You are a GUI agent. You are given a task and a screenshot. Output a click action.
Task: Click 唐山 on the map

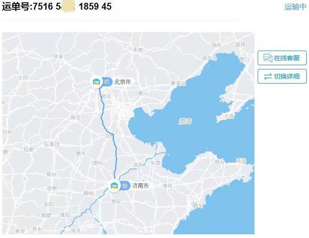[x=143, y=93]
